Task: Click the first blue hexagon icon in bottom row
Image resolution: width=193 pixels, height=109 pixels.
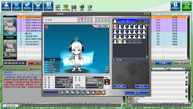Action: click(62, 92)
